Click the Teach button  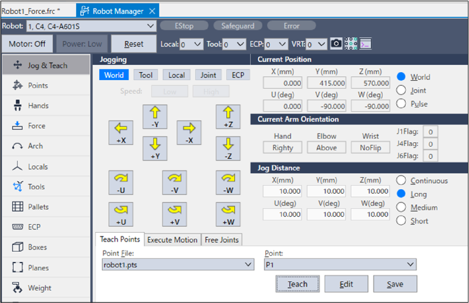click(x=297, y=284)
